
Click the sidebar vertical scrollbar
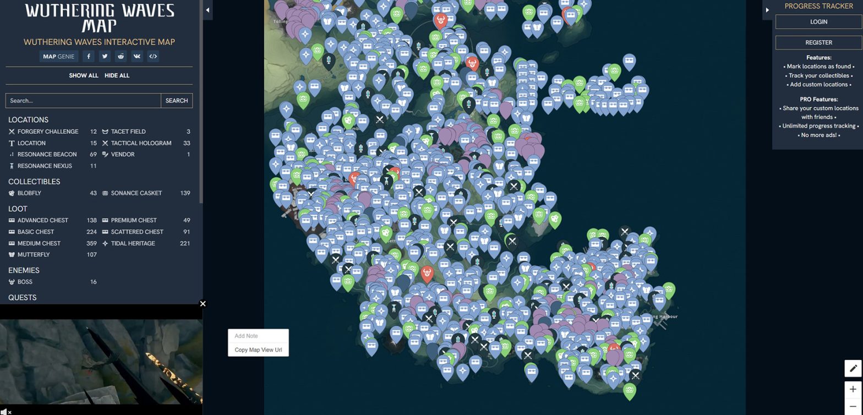(201, 102)
